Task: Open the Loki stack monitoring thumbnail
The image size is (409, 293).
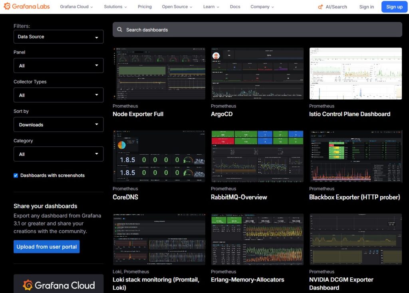Action: (x=159, y=239)
